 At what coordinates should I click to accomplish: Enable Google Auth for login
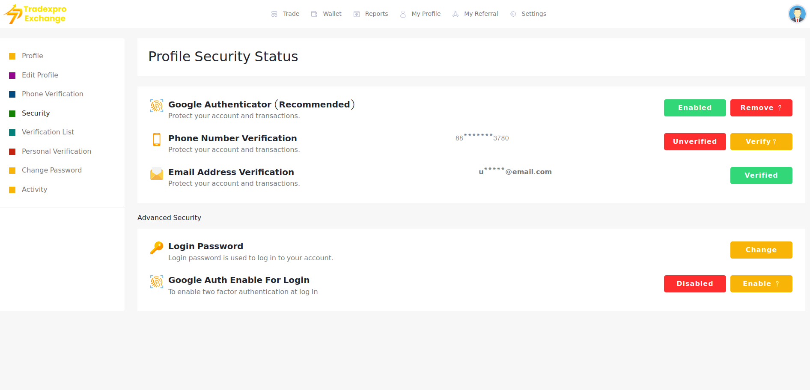pos(761,284)
